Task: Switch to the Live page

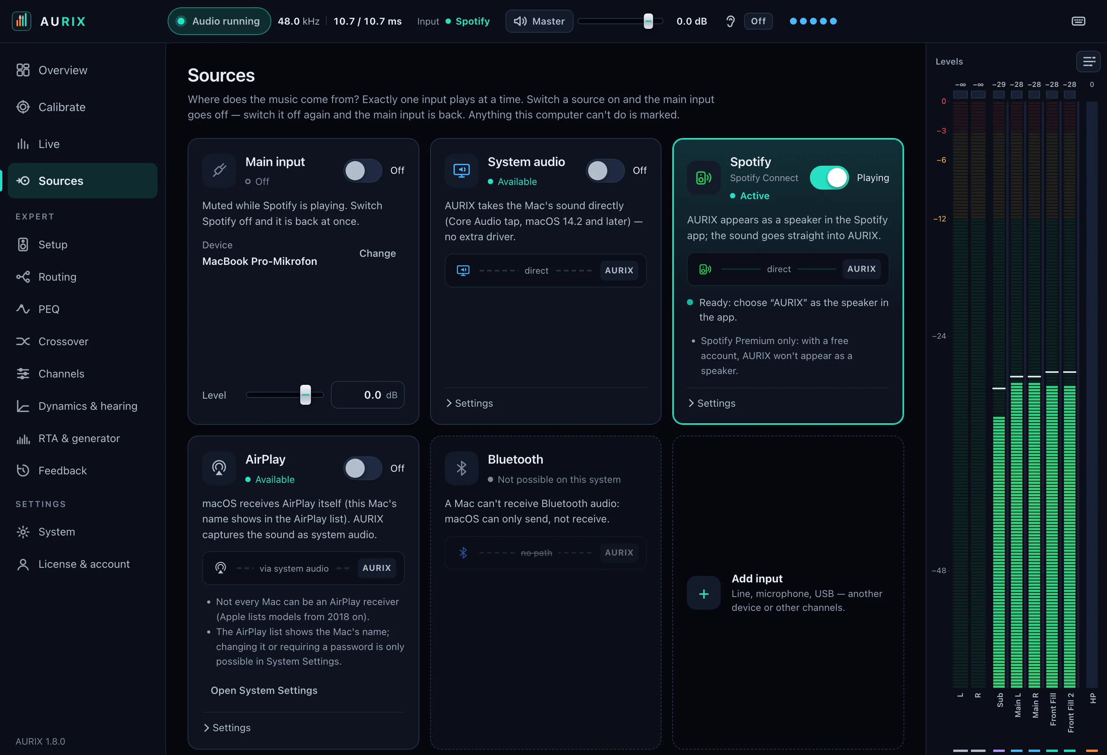Action: 82,144
